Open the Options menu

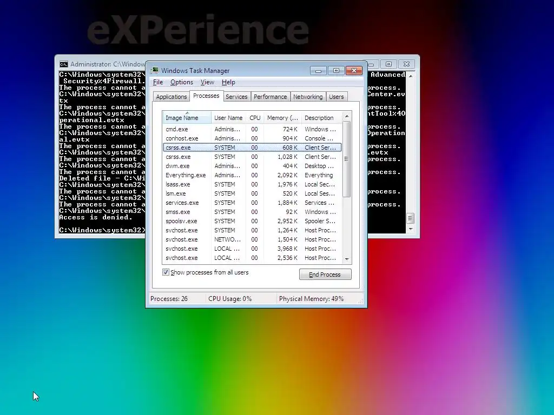pyautogui.click(x=182, y=82)
